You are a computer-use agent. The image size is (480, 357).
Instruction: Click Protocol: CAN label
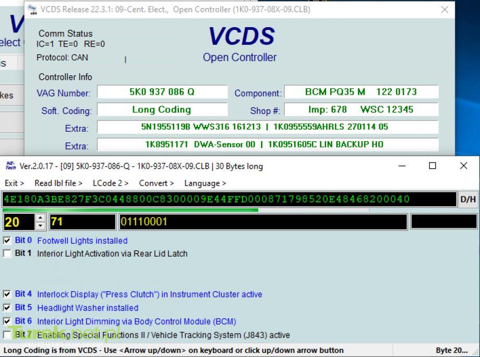coord(62,57)
